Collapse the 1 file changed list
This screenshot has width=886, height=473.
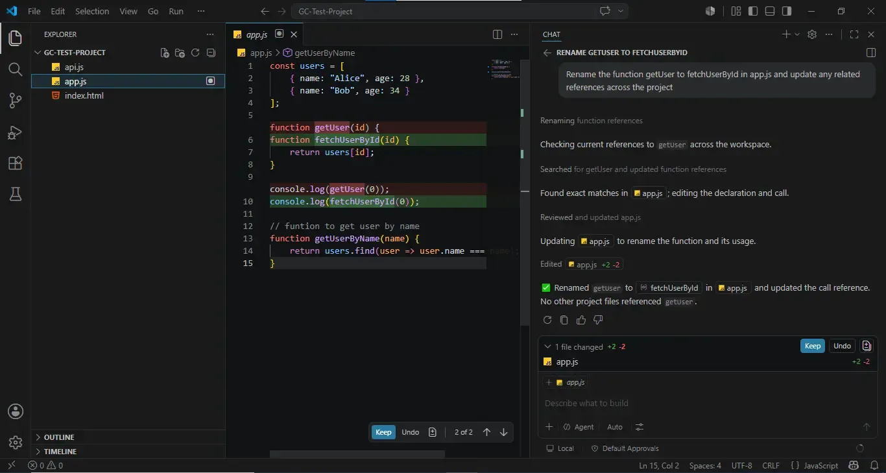pos(547,346)
